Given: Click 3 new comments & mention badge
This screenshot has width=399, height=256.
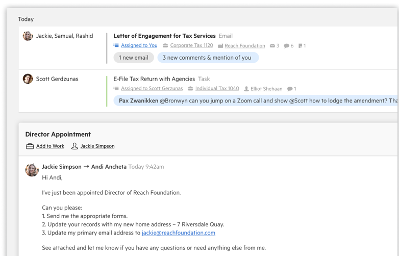Looking at the screenshot, I should point(207,58).
